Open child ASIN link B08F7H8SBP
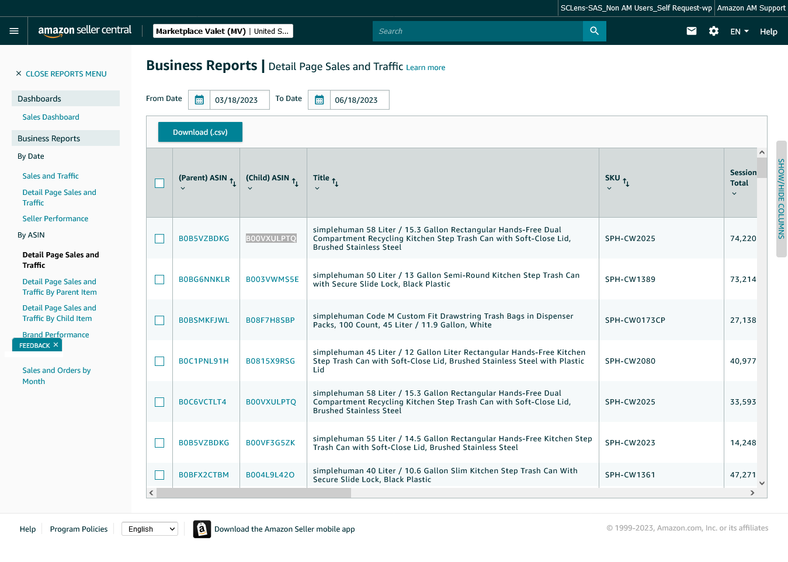The height and width of the screenshot is (562, 788). point(270,320)
